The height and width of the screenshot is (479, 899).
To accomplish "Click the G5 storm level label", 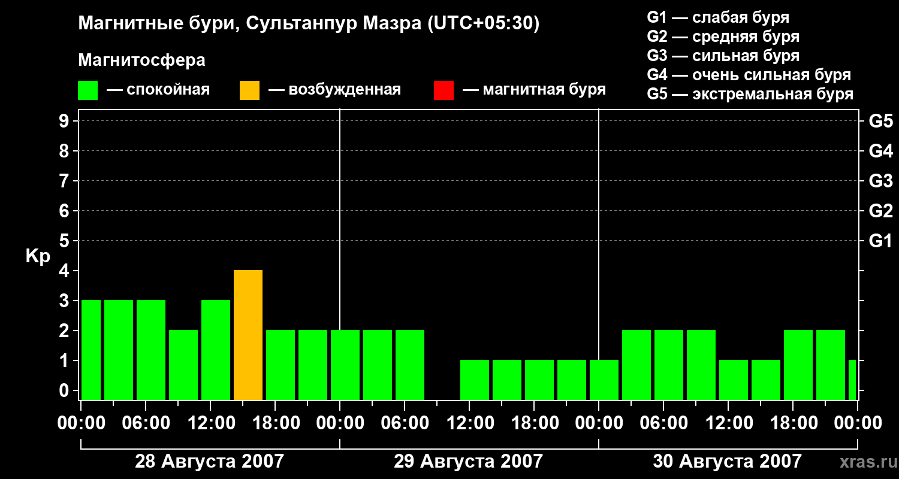I will pos(881,122).
